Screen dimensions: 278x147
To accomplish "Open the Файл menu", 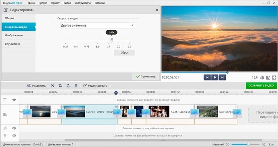I will 31,3.
